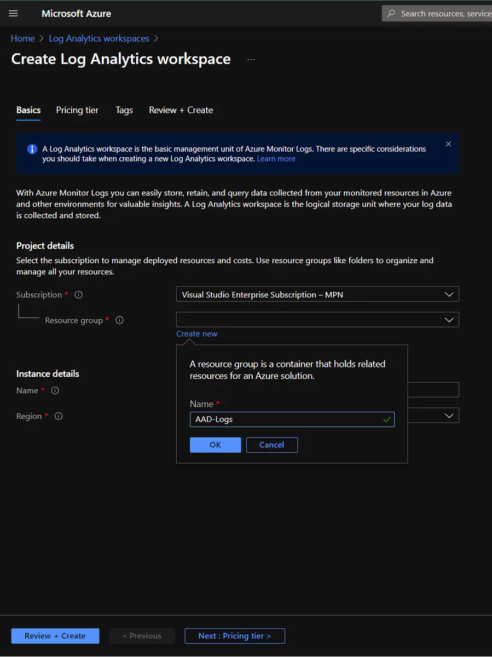Click the Name field info icon
The height and width of the screenshot is (657, 492).
click(x=55, y=390)
